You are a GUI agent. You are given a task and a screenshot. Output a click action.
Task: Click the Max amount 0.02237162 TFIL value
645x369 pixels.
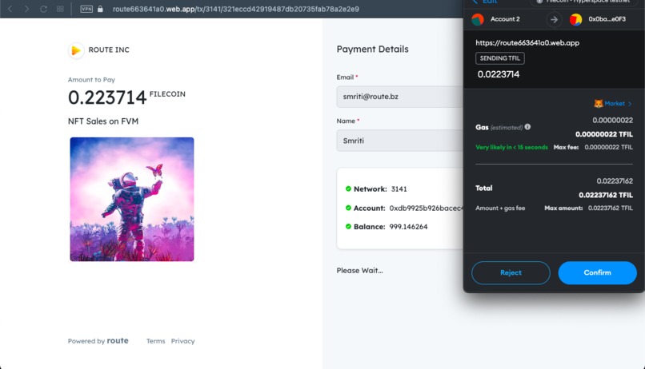pos(611,208)
